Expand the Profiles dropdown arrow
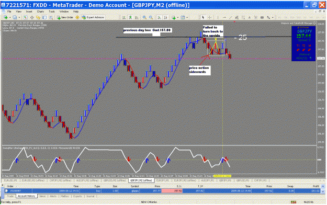The width and height of the screenshot is (327, 205). click(x=19, y=17)
